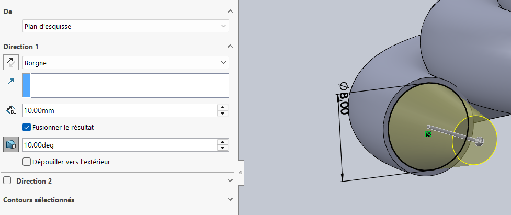511x215 pixels.
Task: Expand the Contours sélectionnés section
Action: coord(230,199)
